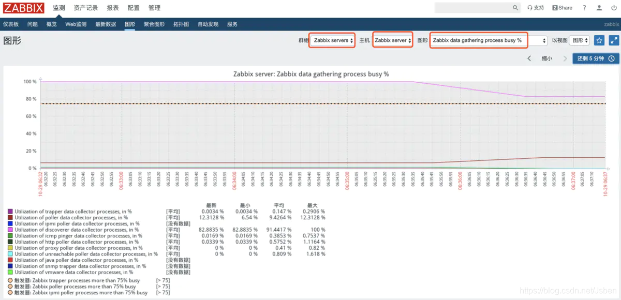Open the 还剩 5 分钟 time selector
The width and height of the screenshot is (621, 300).
click(x=596, y=58)
